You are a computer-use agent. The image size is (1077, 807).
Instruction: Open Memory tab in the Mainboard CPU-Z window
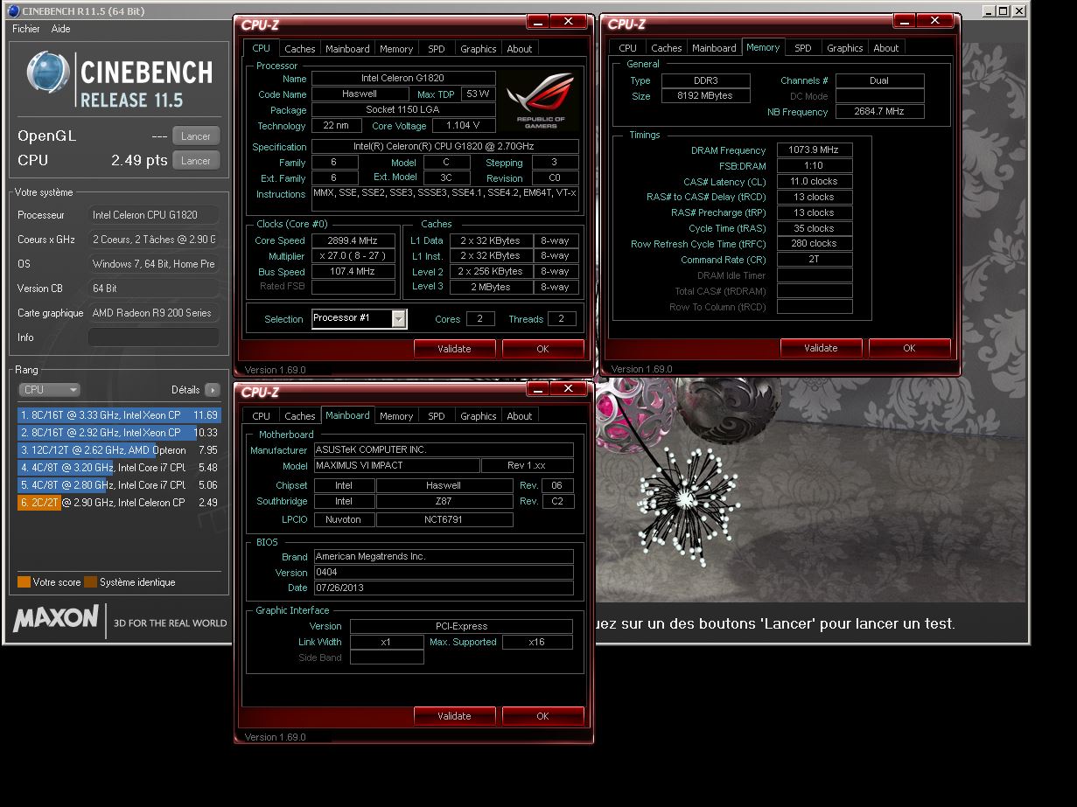396,416
